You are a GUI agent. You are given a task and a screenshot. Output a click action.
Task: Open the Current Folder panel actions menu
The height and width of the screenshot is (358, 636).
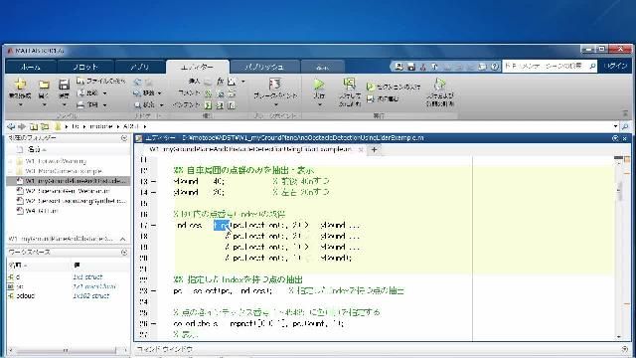point(124,138)
